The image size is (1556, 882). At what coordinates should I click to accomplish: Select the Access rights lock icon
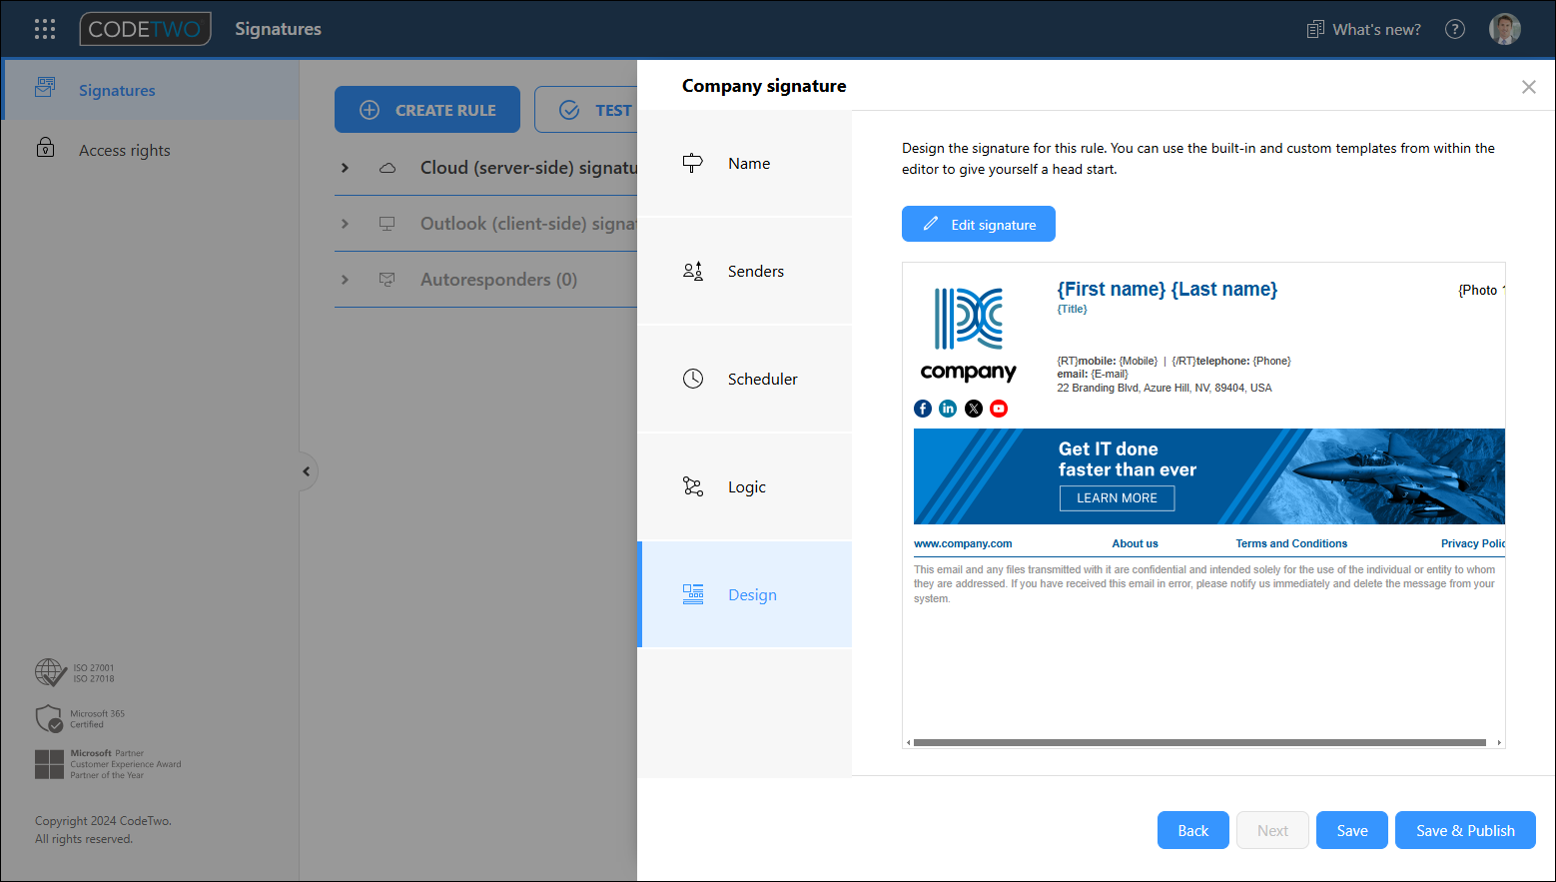point(46,147)
